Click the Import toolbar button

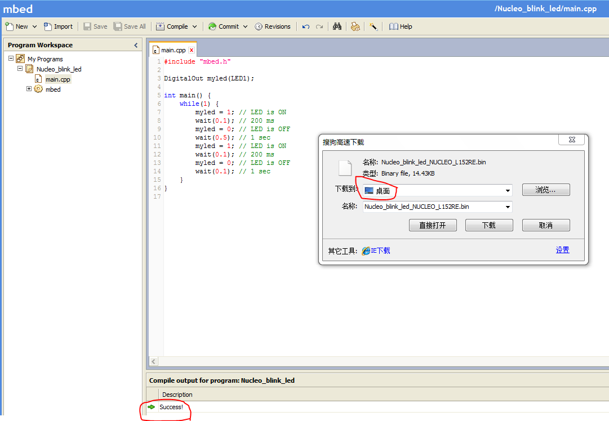[x=58, y=26]
